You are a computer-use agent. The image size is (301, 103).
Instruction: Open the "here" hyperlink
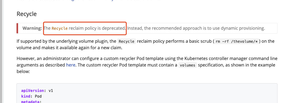tap(71, 65)
